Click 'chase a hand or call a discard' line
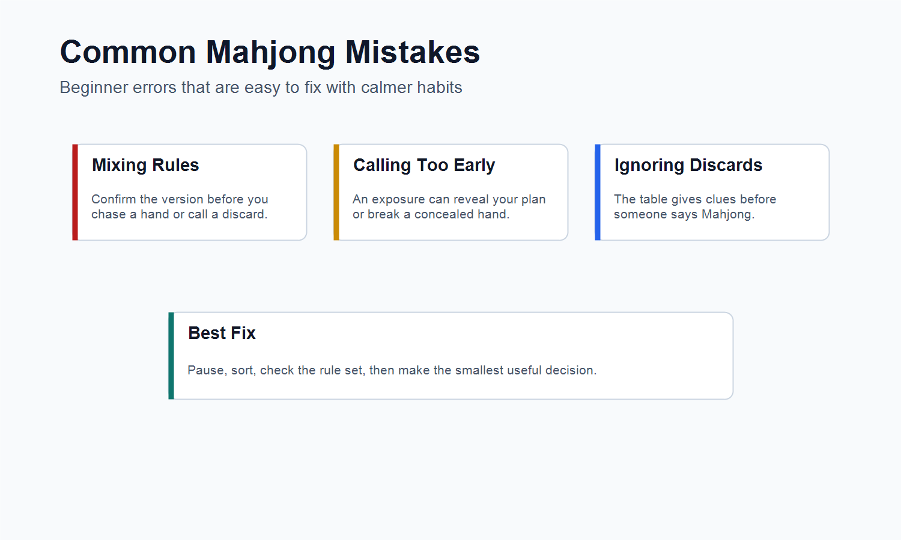The image size is (901, 540). point(179,214)
